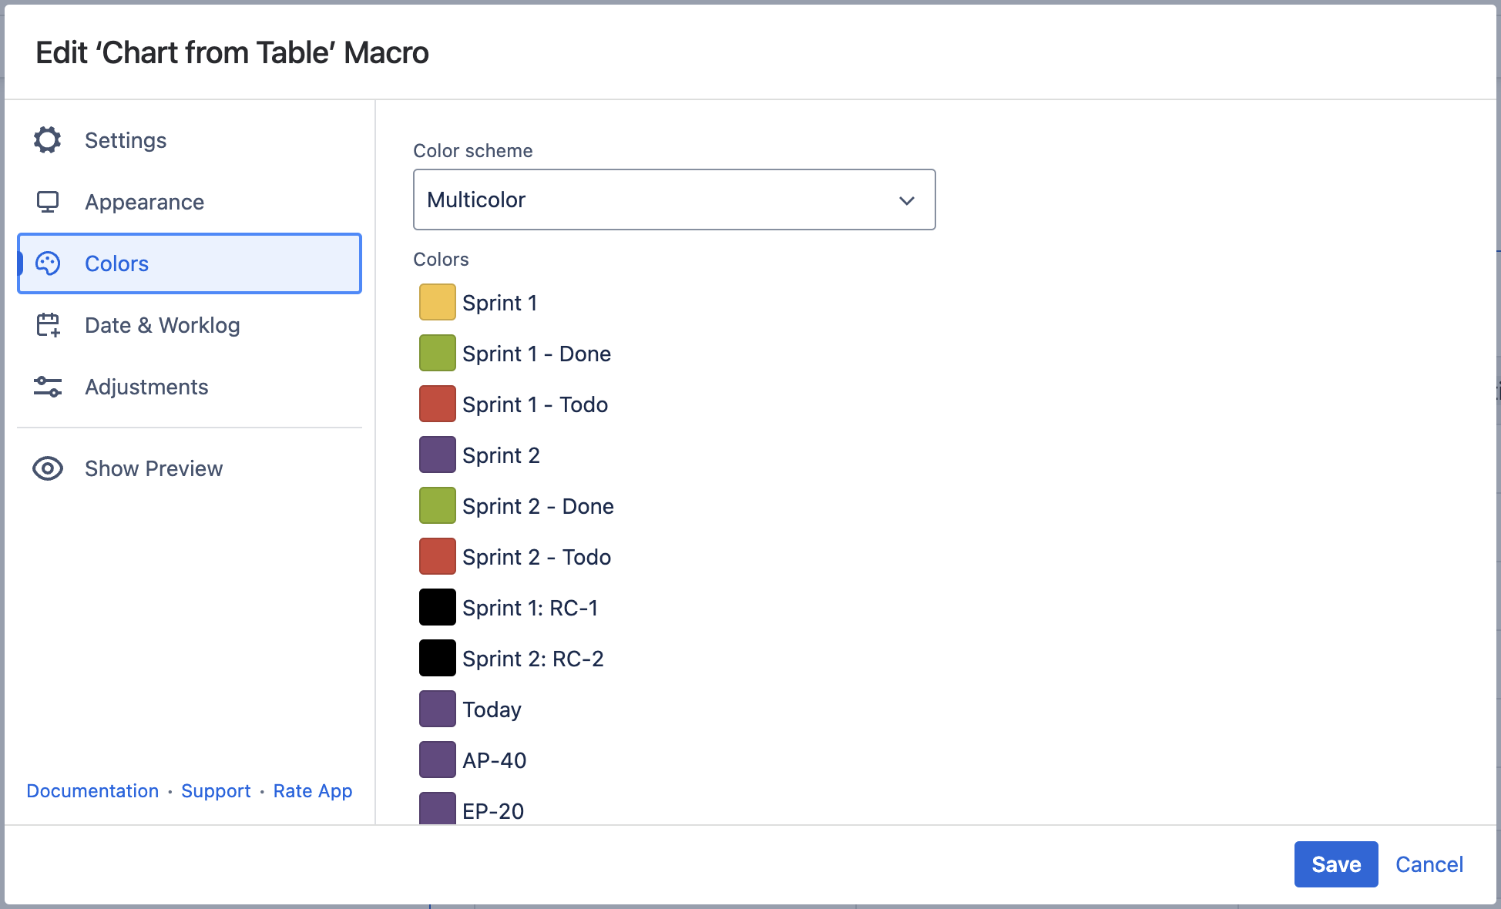The height and width of the screenshot is (909, 1501).
Task: Click the Appearance monitor icon
Action: pos(48,202)
